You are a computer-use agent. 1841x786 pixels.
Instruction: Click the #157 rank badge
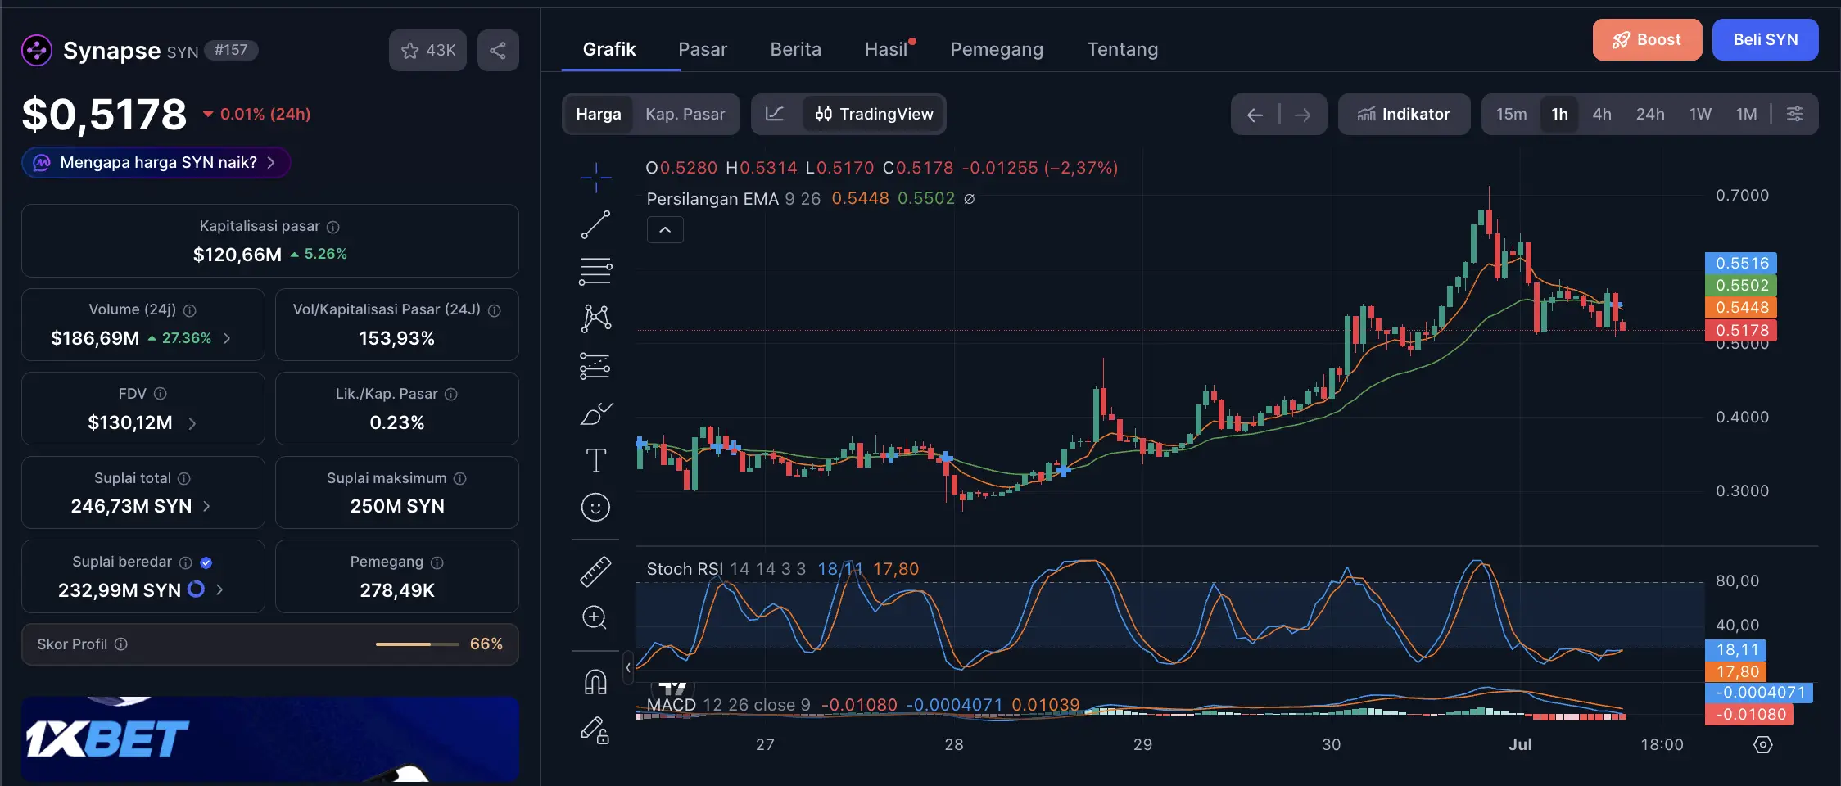[231, 50]
